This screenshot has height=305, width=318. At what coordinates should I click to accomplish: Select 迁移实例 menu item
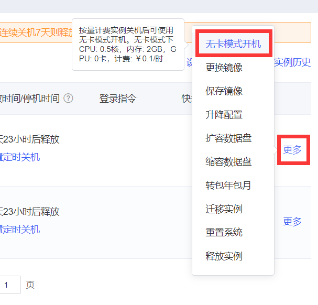tap(224, 209)
